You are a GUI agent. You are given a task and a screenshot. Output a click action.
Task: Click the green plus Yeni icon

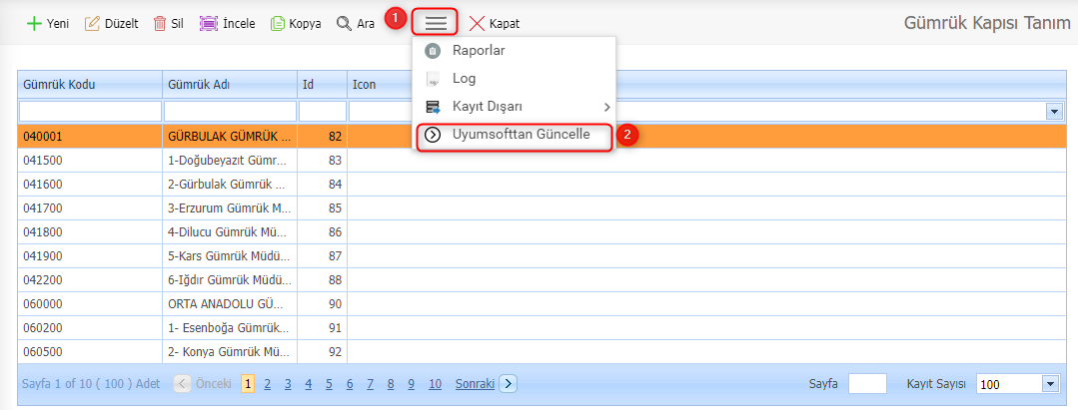click(33, 23)
